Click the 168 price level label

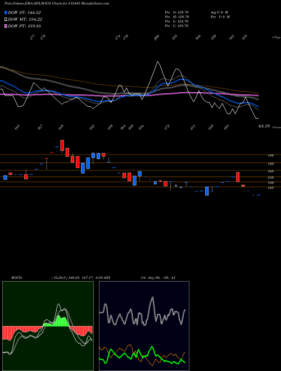click(x=271, y=171)
